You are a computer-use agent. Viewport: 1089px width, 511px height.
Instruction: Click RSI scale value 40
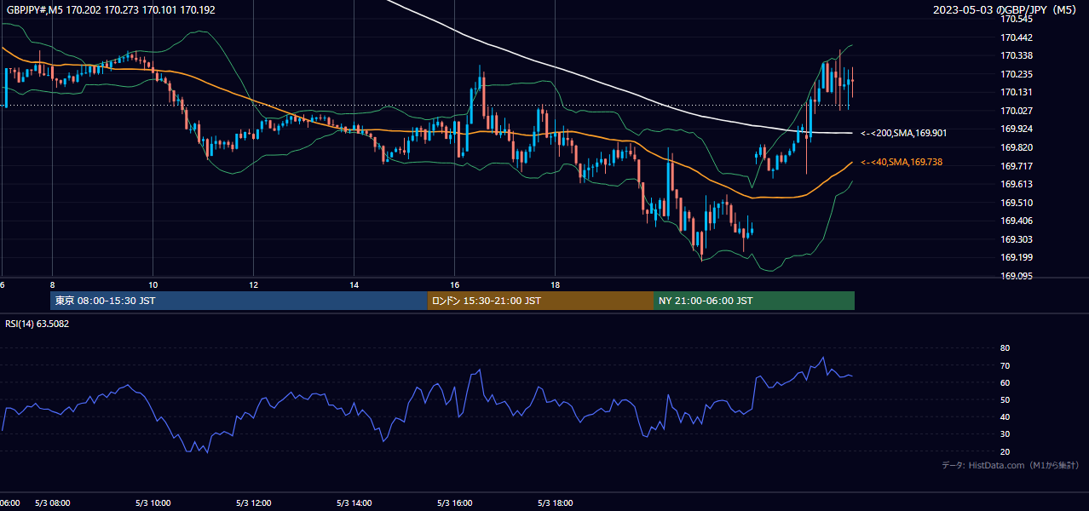[1005, 416]
